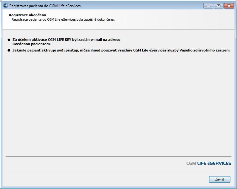Click the gray 'CGM' part of the logo

click(191, 163)
